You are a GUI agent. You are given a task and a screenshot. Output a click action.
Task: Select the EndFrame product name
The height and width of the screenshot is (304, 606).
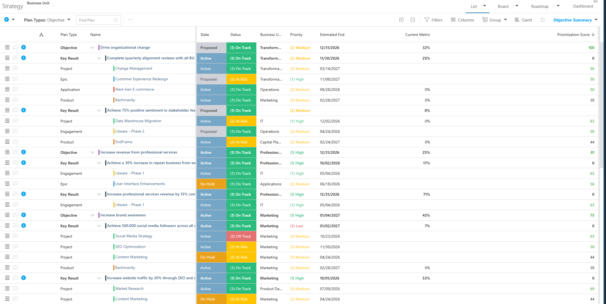coord(124,142)
